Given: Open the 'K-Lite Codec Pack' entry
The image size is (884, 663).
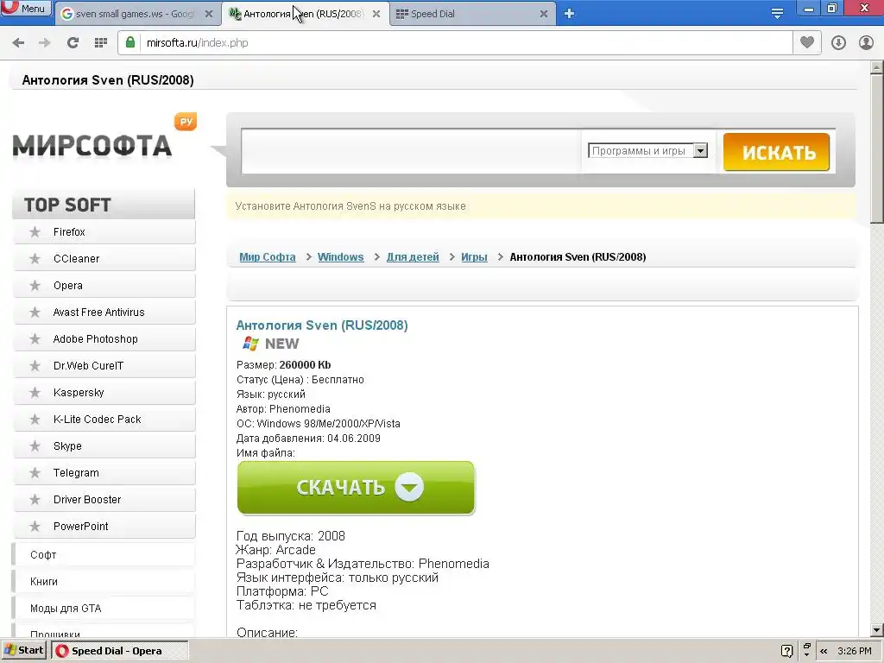Looking at the screenshot, I should point(104,420).
